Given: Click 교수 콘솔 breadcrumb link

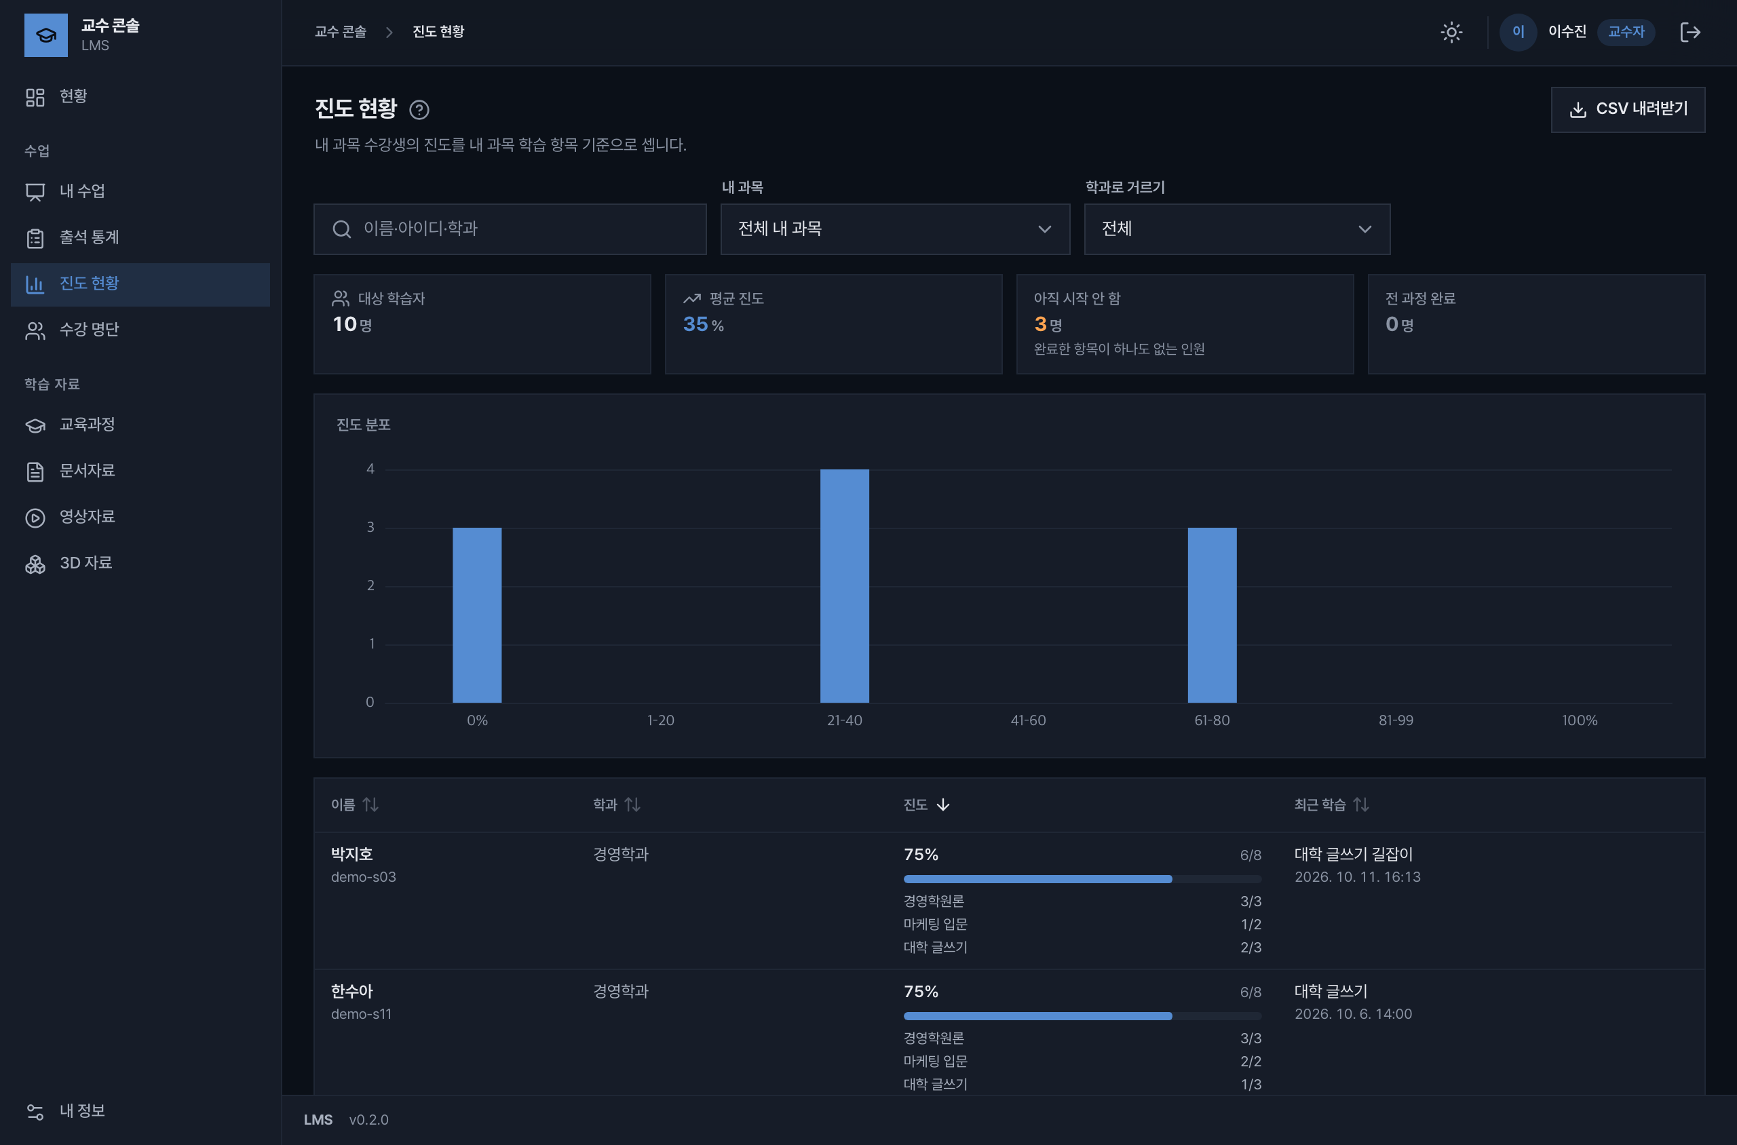Looking at the screenshot, I should point(341,32).
